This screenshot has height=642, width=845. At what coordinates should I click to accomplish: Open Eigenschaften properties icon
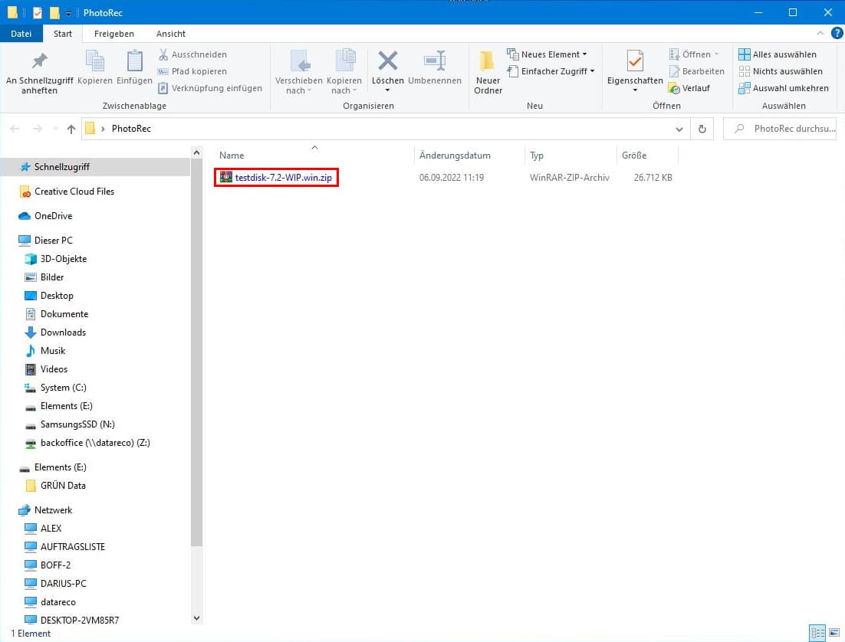click(x=634, y=61)
